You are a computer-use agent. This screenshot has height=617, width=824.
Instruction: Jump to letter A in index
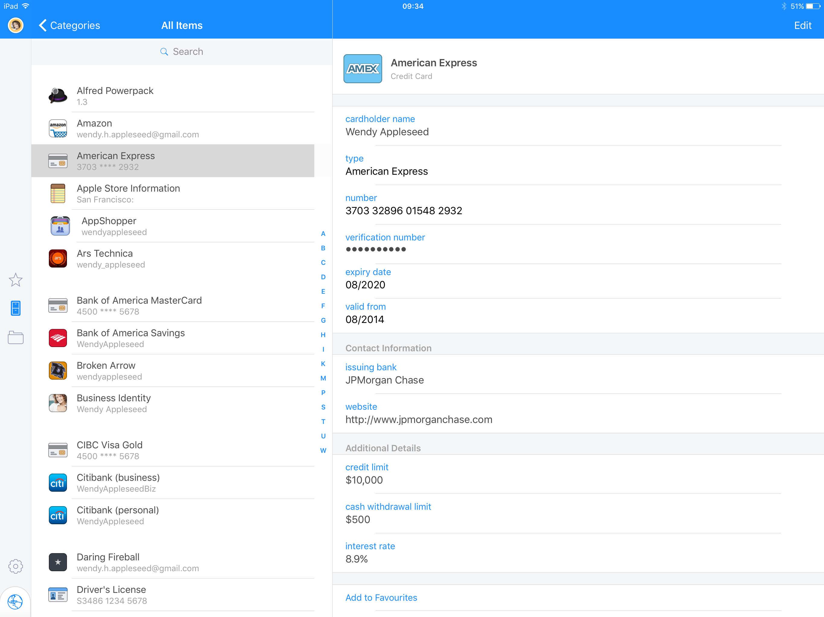coord(323,234)
